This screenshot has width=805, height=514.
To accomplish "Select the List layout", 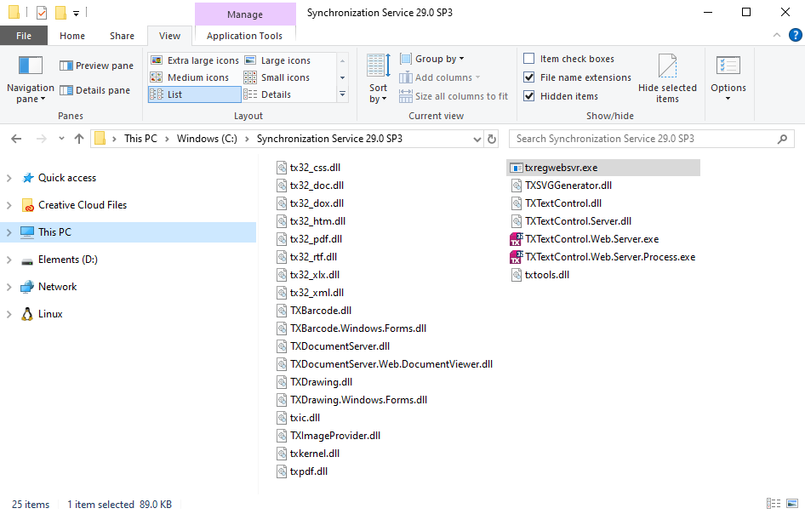I will [195, 94].
